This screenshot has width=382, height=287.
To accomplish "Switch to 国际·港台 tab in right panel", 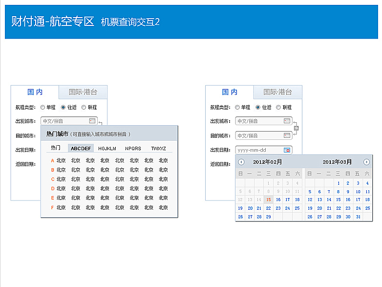I will [277, 92].
